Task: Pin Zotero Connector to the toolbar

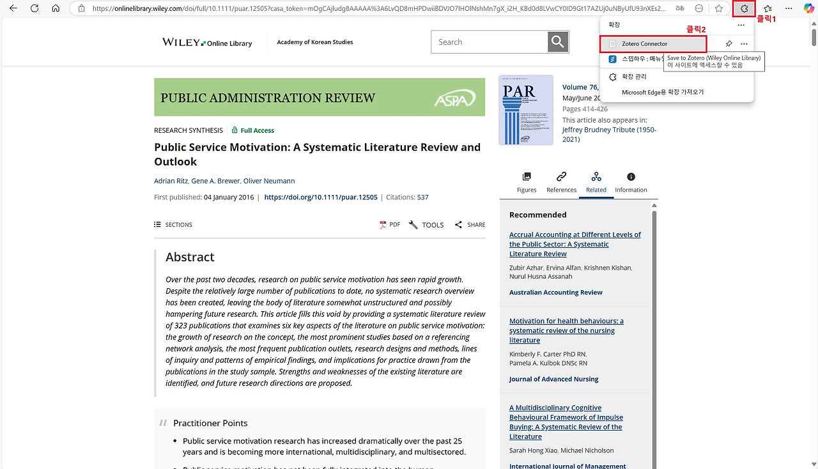Action: pyautogui.click(x=729, y=44)
